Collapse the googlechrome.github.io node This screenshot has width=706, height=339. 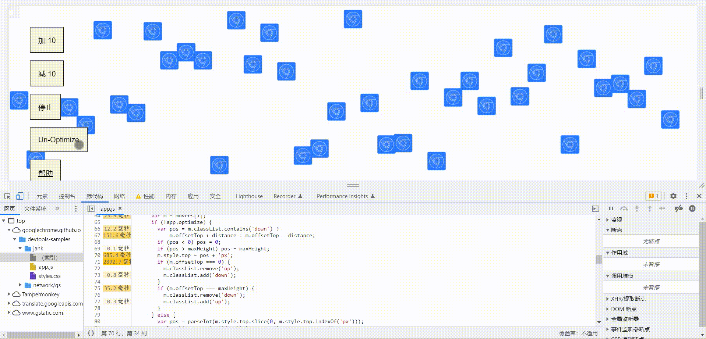coord(9,230)
